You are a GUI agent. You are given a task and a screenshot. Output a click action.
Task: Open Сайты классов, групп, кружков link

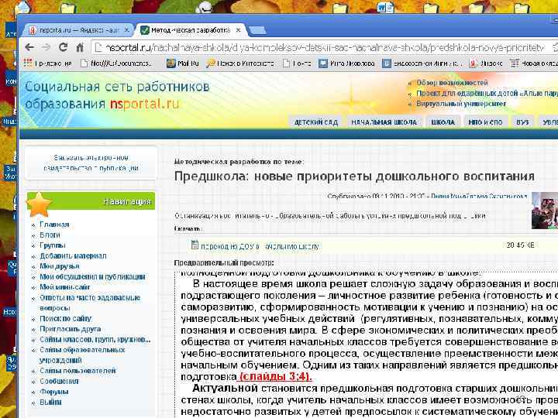95,340
